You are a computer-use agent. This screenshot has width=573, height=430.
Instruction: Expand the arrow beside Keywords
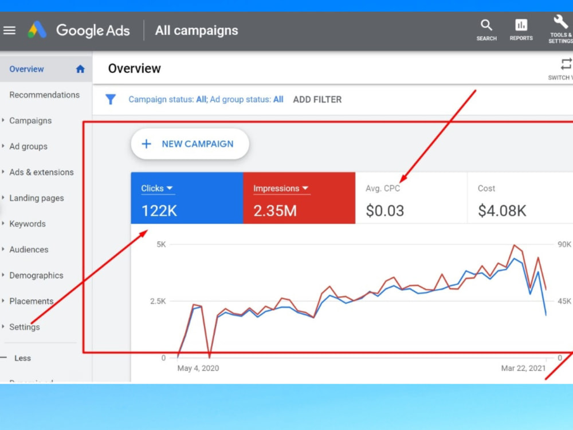(x=3, y=223)
